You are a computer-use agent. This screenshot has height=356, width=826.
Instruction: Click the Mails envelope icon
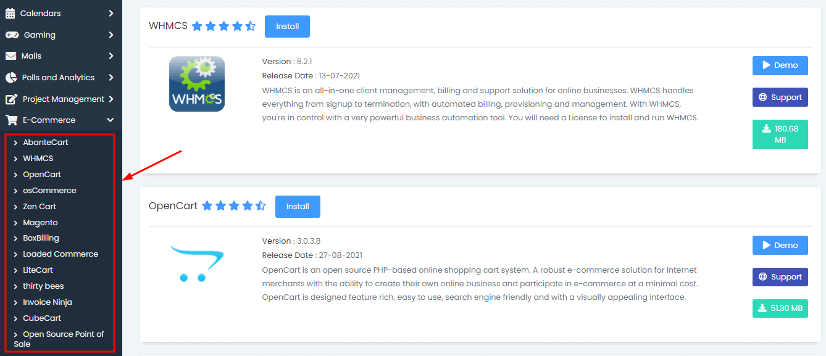10,56
